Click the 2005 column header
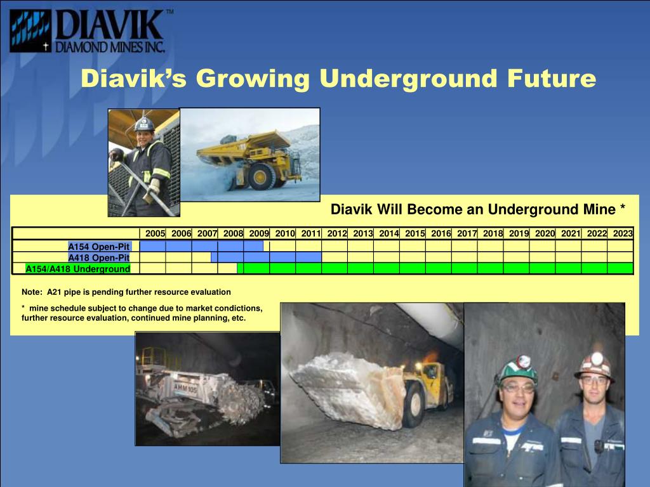Screen dimensions: 650x487 (x=155, y=233)
